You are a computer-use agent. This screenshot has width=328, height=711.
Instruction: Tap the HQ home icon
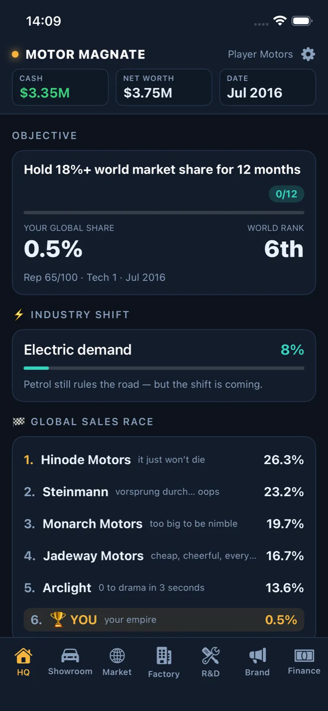[x=23, y=656]
